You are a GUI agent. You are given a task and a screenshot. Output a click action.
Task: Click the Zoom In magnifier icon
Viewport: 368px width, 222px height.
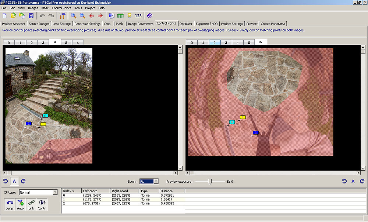[74, 16]
